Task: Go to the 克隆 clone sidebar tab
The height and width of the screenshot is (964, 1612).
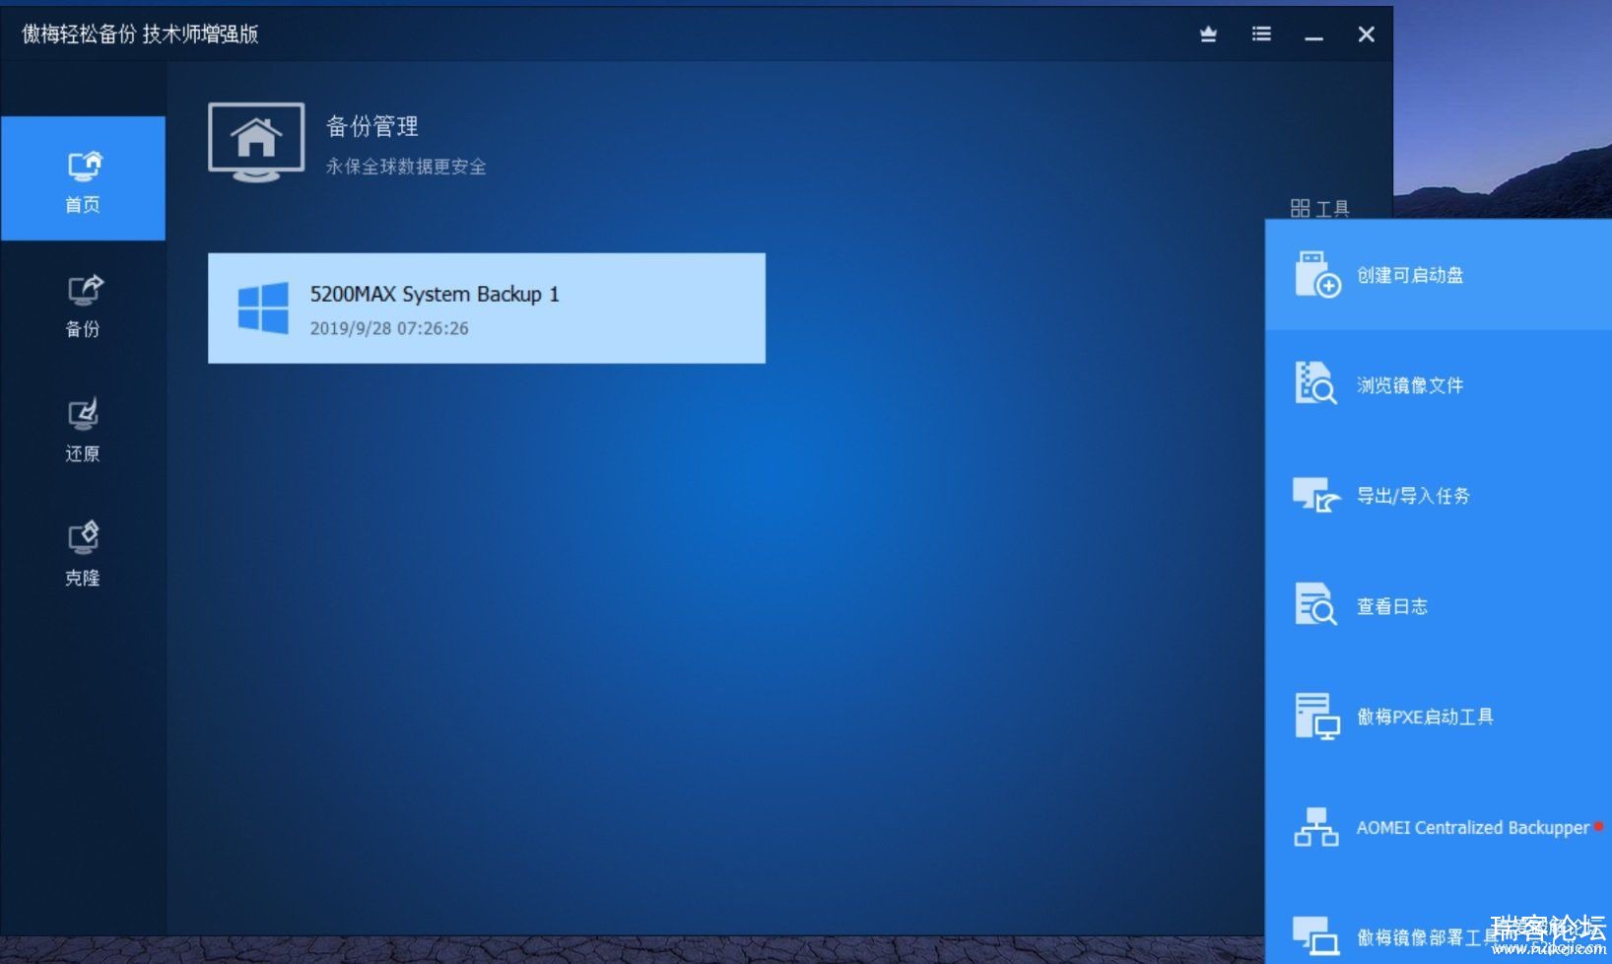Action: [83, 555]
